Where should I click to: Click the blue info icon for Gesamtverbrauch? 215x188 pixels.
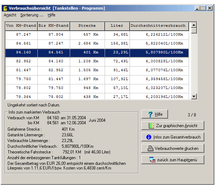149,137
